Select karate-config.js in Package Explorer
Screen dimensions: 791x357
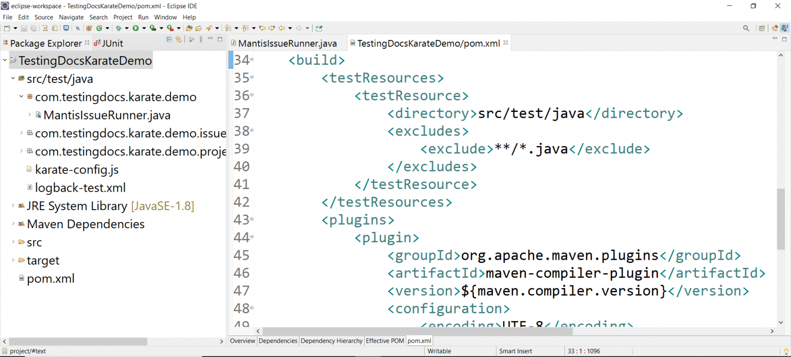(x=77, y=169)
